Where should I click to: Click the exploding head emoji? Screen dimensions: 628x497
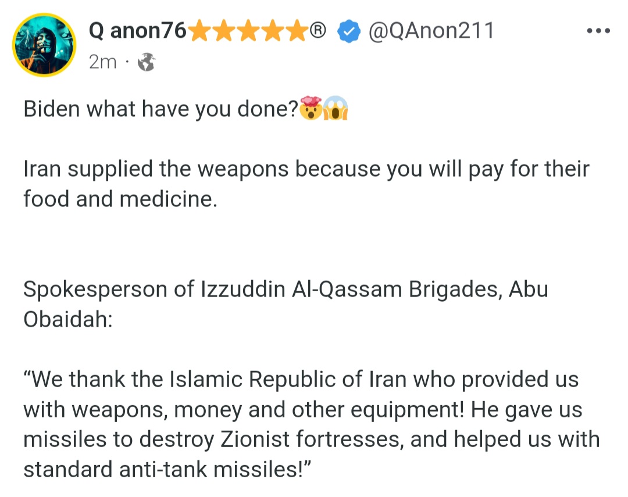click(x=311, y=108)
